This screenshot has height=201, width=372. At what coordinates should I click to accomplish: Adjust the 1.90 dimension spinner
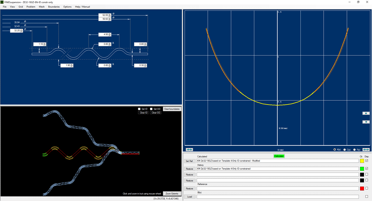point(72,65)
